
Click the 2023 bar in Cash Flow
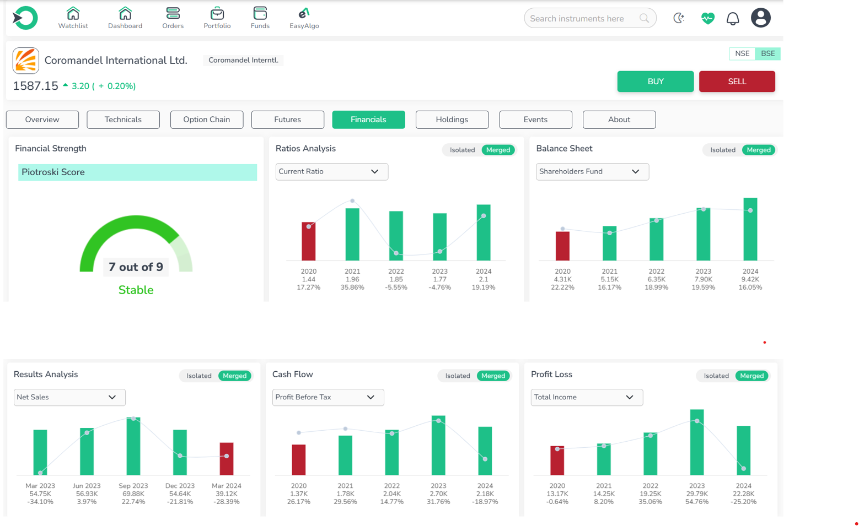[x=438, y=446]
